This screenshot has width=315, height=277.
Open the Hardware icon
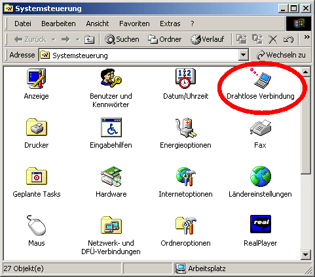click(111, 176)
